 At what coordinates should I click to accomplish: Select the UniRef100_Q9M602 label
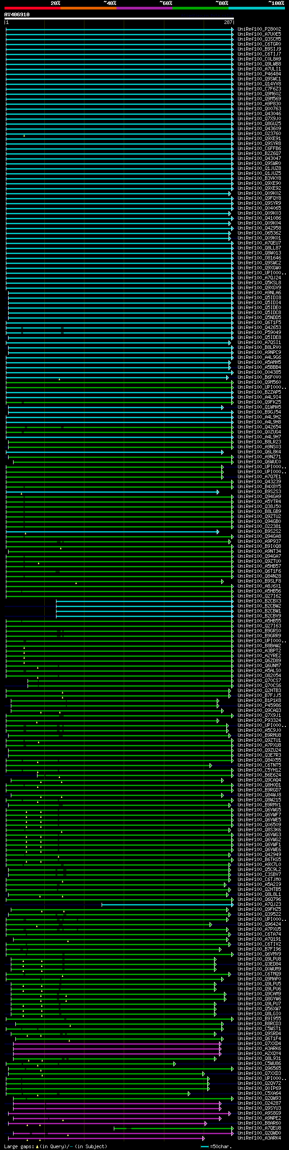259,94
